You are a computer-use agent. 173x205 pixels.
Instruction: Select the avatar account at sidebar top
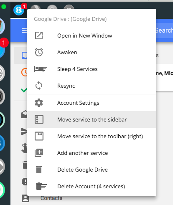click(2, 26)
